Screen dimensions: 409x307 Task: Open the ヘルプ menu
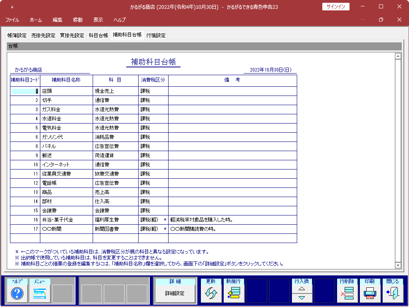[120, 20]
